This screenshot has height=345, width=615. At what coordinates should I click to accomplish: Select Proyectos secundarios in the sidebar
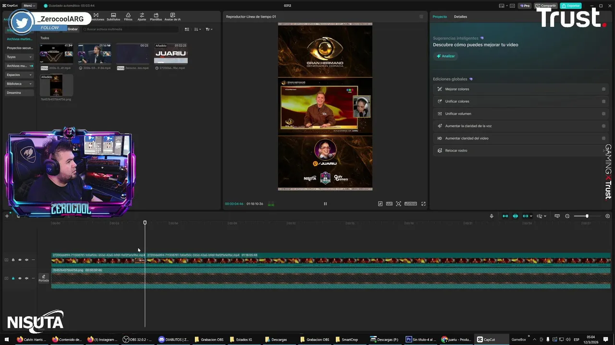coord(20,48)
